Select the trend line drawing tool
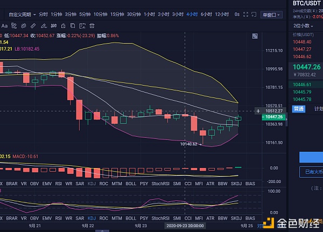Viewport: 323px width, 232px height. [x=14, y=26]
